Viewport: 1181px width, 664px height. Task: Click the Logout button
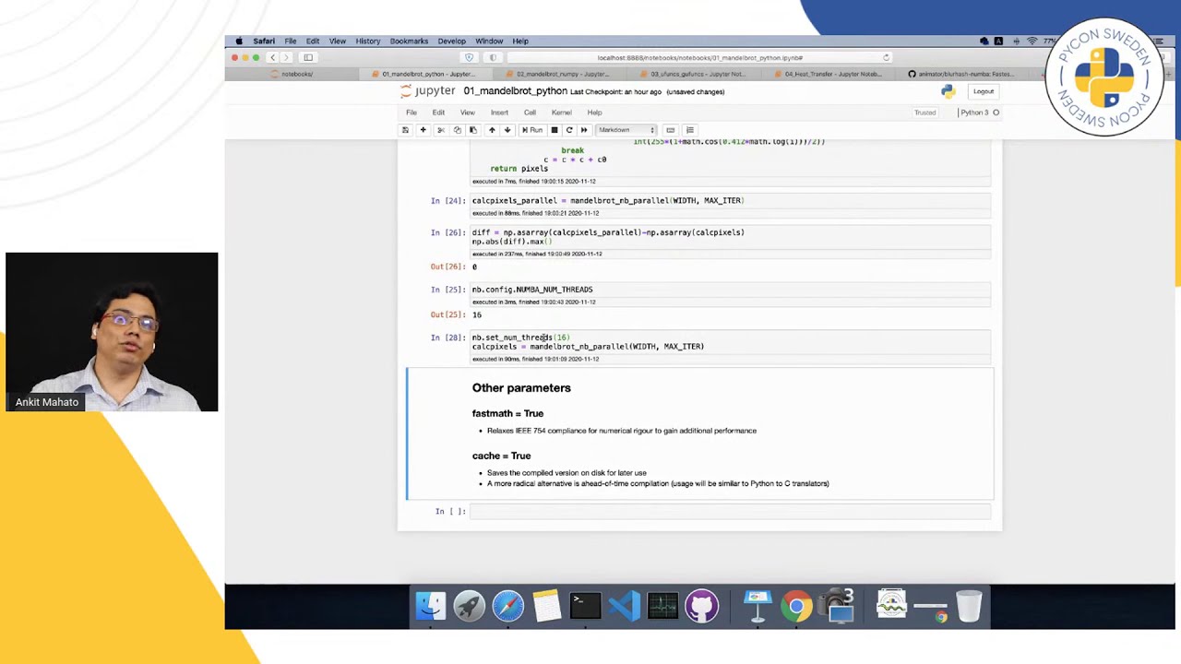pos(984,91)
